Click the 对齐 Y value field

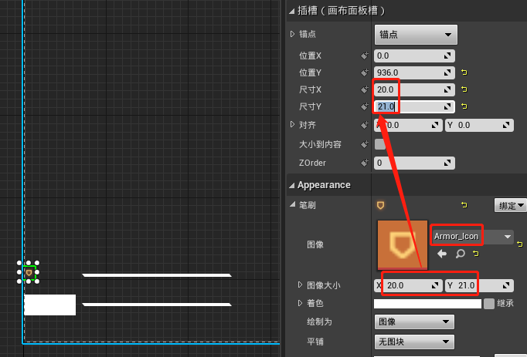[479, 125]
